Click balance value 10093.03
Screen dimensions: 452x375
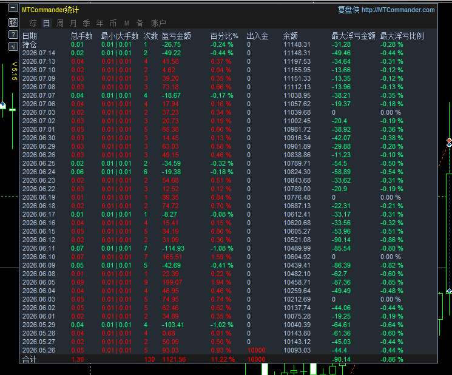[x=297, y=350]
